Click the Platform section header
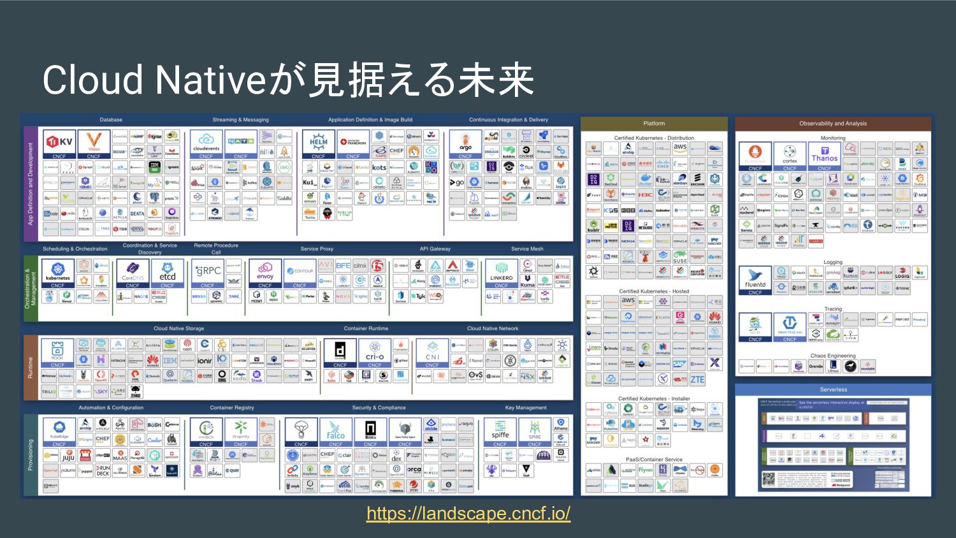Screen dimensions: 956x538 [x=654, y=124]
